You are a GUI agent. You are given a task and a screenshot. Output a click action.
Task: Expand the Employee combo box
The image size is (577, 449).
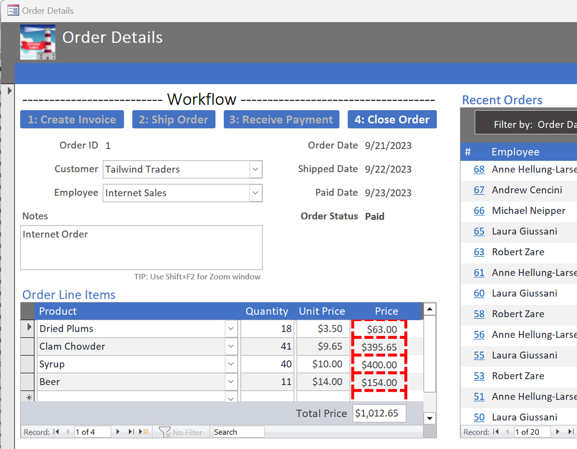point(255,193)
